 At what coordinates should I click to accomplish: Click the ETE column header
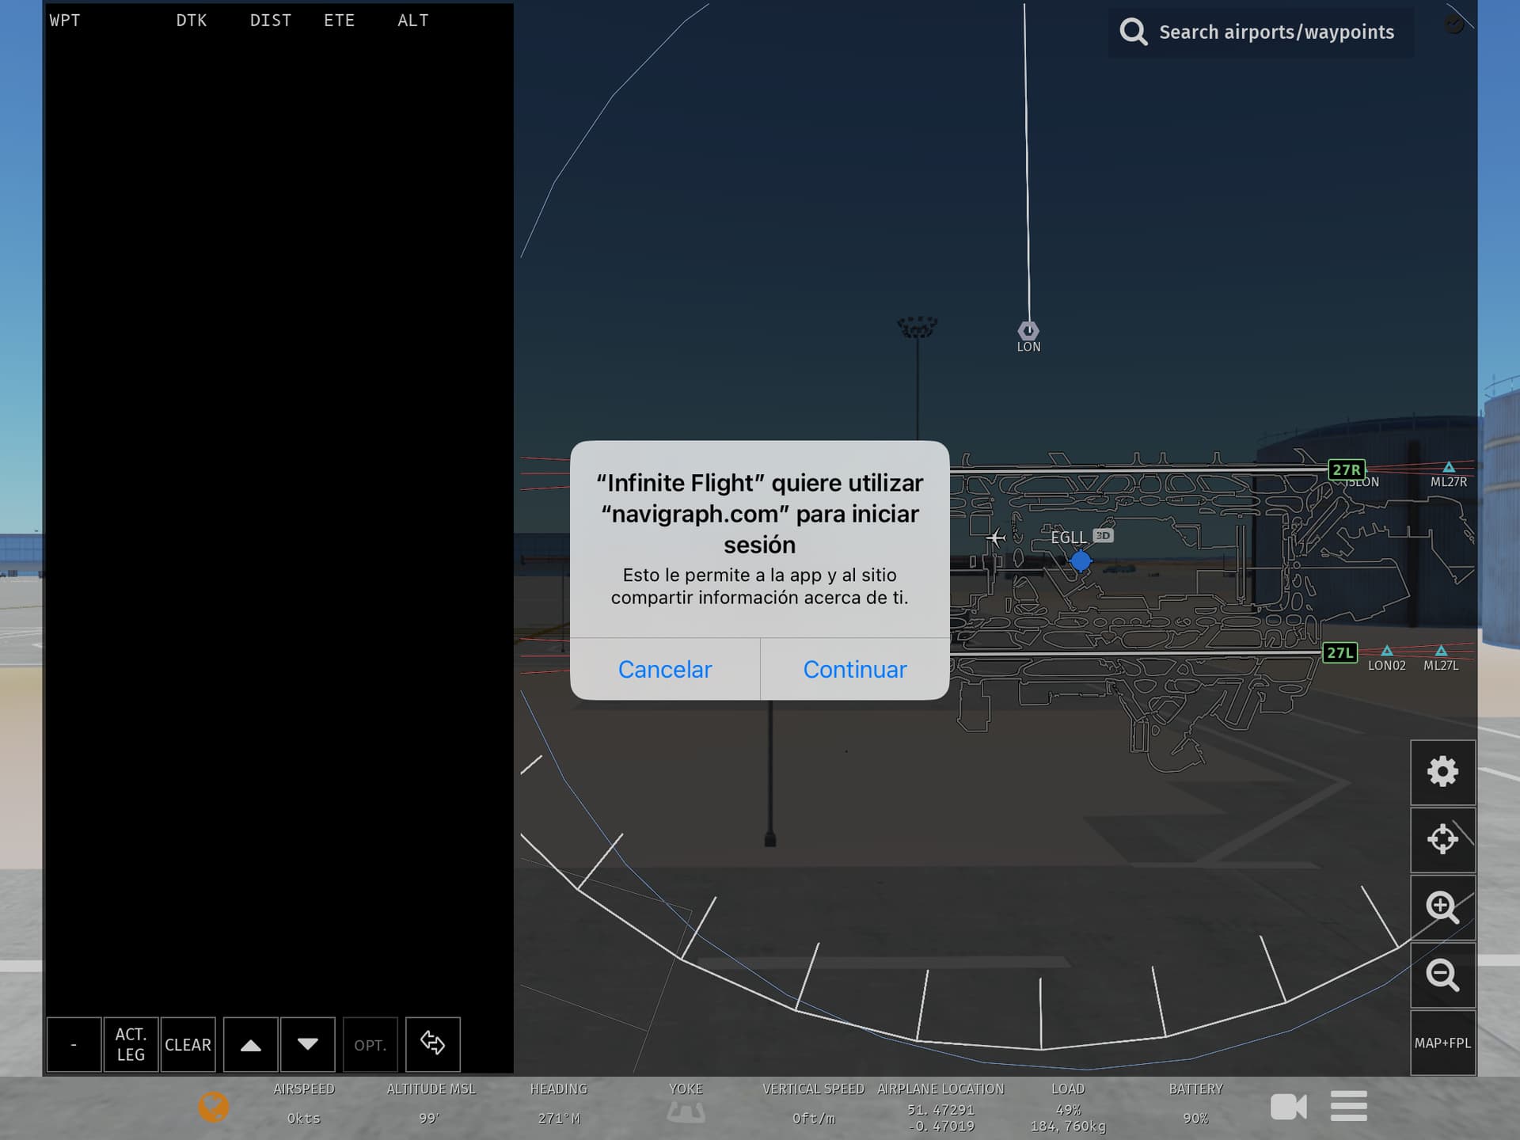(340, 21)
